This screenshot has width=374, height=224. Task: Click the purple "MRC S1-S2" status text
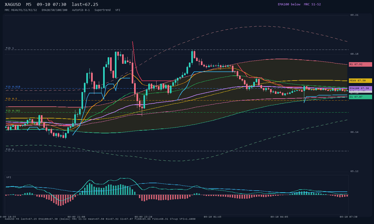[x=312, y=4]
